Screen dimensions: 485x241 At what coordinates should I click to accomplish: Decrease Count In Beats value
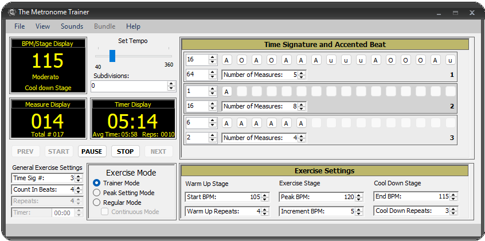pyautogui.click(x=79, y=192)
